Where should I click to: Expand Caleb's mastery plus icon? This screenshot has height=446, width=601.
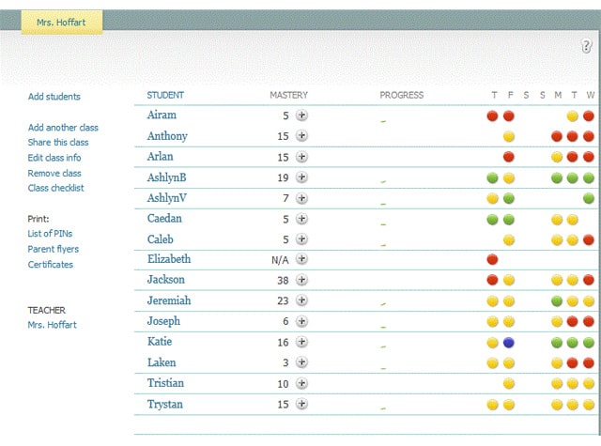pos(302,239)
